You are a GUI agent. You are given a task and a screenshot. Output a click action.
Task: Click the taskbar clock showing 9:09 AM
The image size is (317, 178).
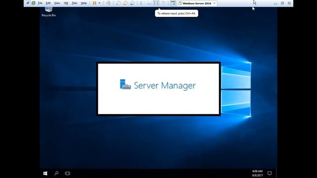[258, 174]
